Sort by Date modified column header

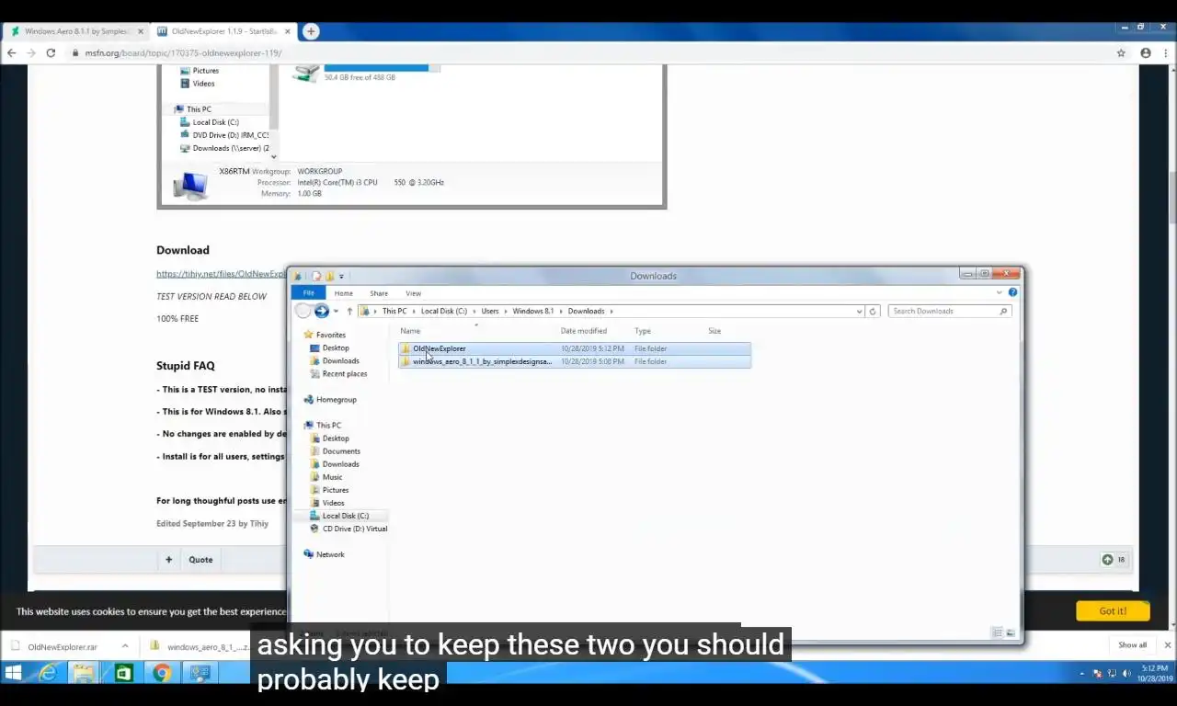point(584,331)
